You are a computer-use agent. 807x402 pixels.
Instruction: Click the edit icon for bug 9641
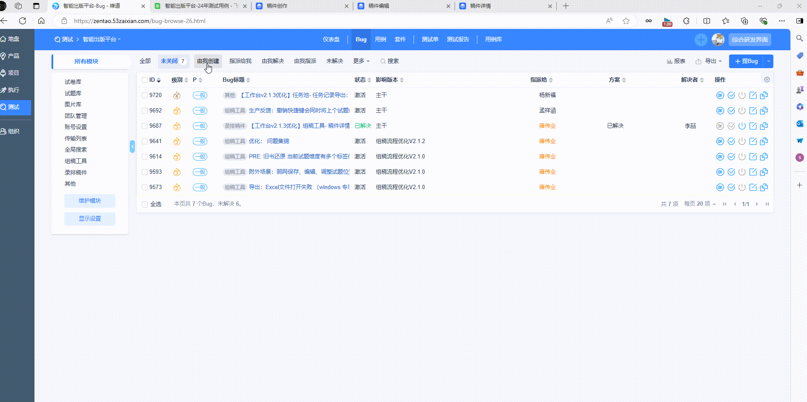pos(753,141)
